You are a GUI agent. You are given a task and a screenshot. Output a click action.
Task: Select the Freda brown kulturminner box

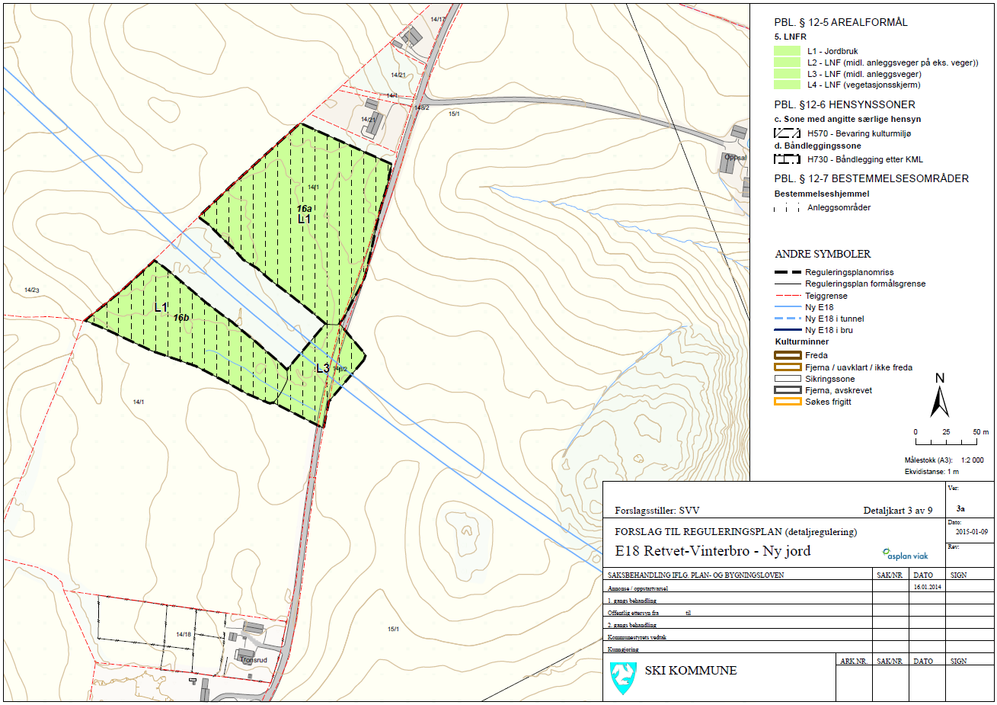[788, 355]
